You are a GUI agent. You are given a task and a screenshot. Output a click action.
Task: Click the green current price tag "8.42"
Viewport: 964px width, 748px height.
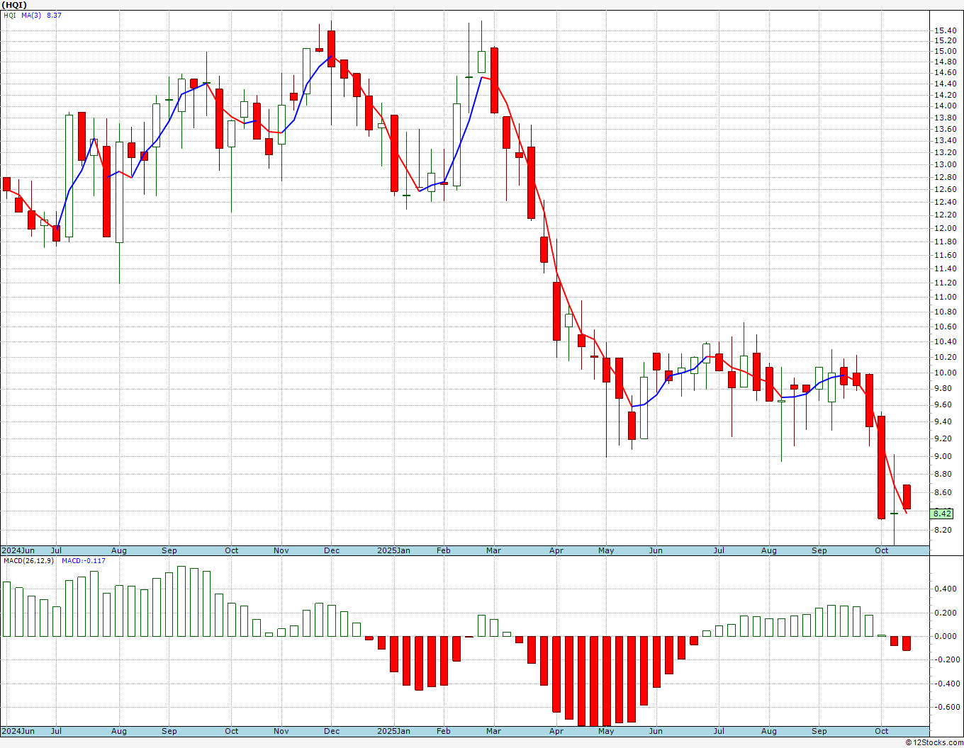(943, 514)
